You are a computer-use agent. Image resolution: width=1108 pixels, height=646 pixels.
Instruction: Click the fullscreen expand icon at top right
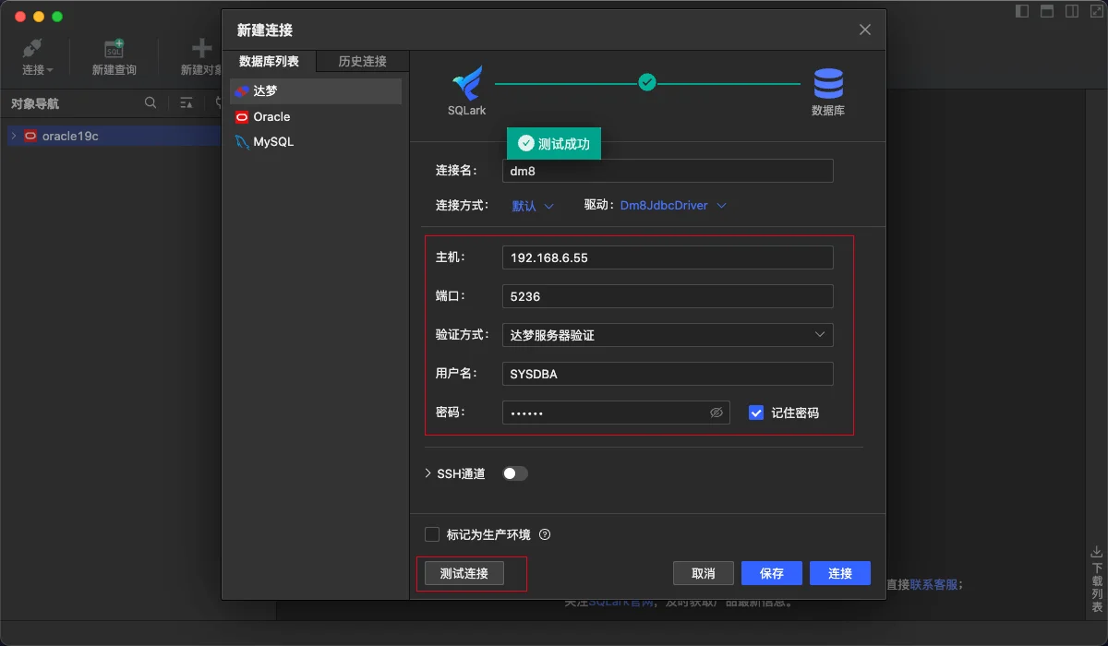[1096, 11]
